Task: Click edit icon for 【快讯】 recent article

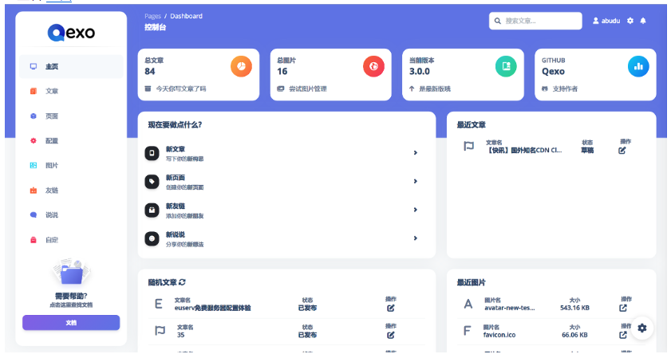Action: 622,150
